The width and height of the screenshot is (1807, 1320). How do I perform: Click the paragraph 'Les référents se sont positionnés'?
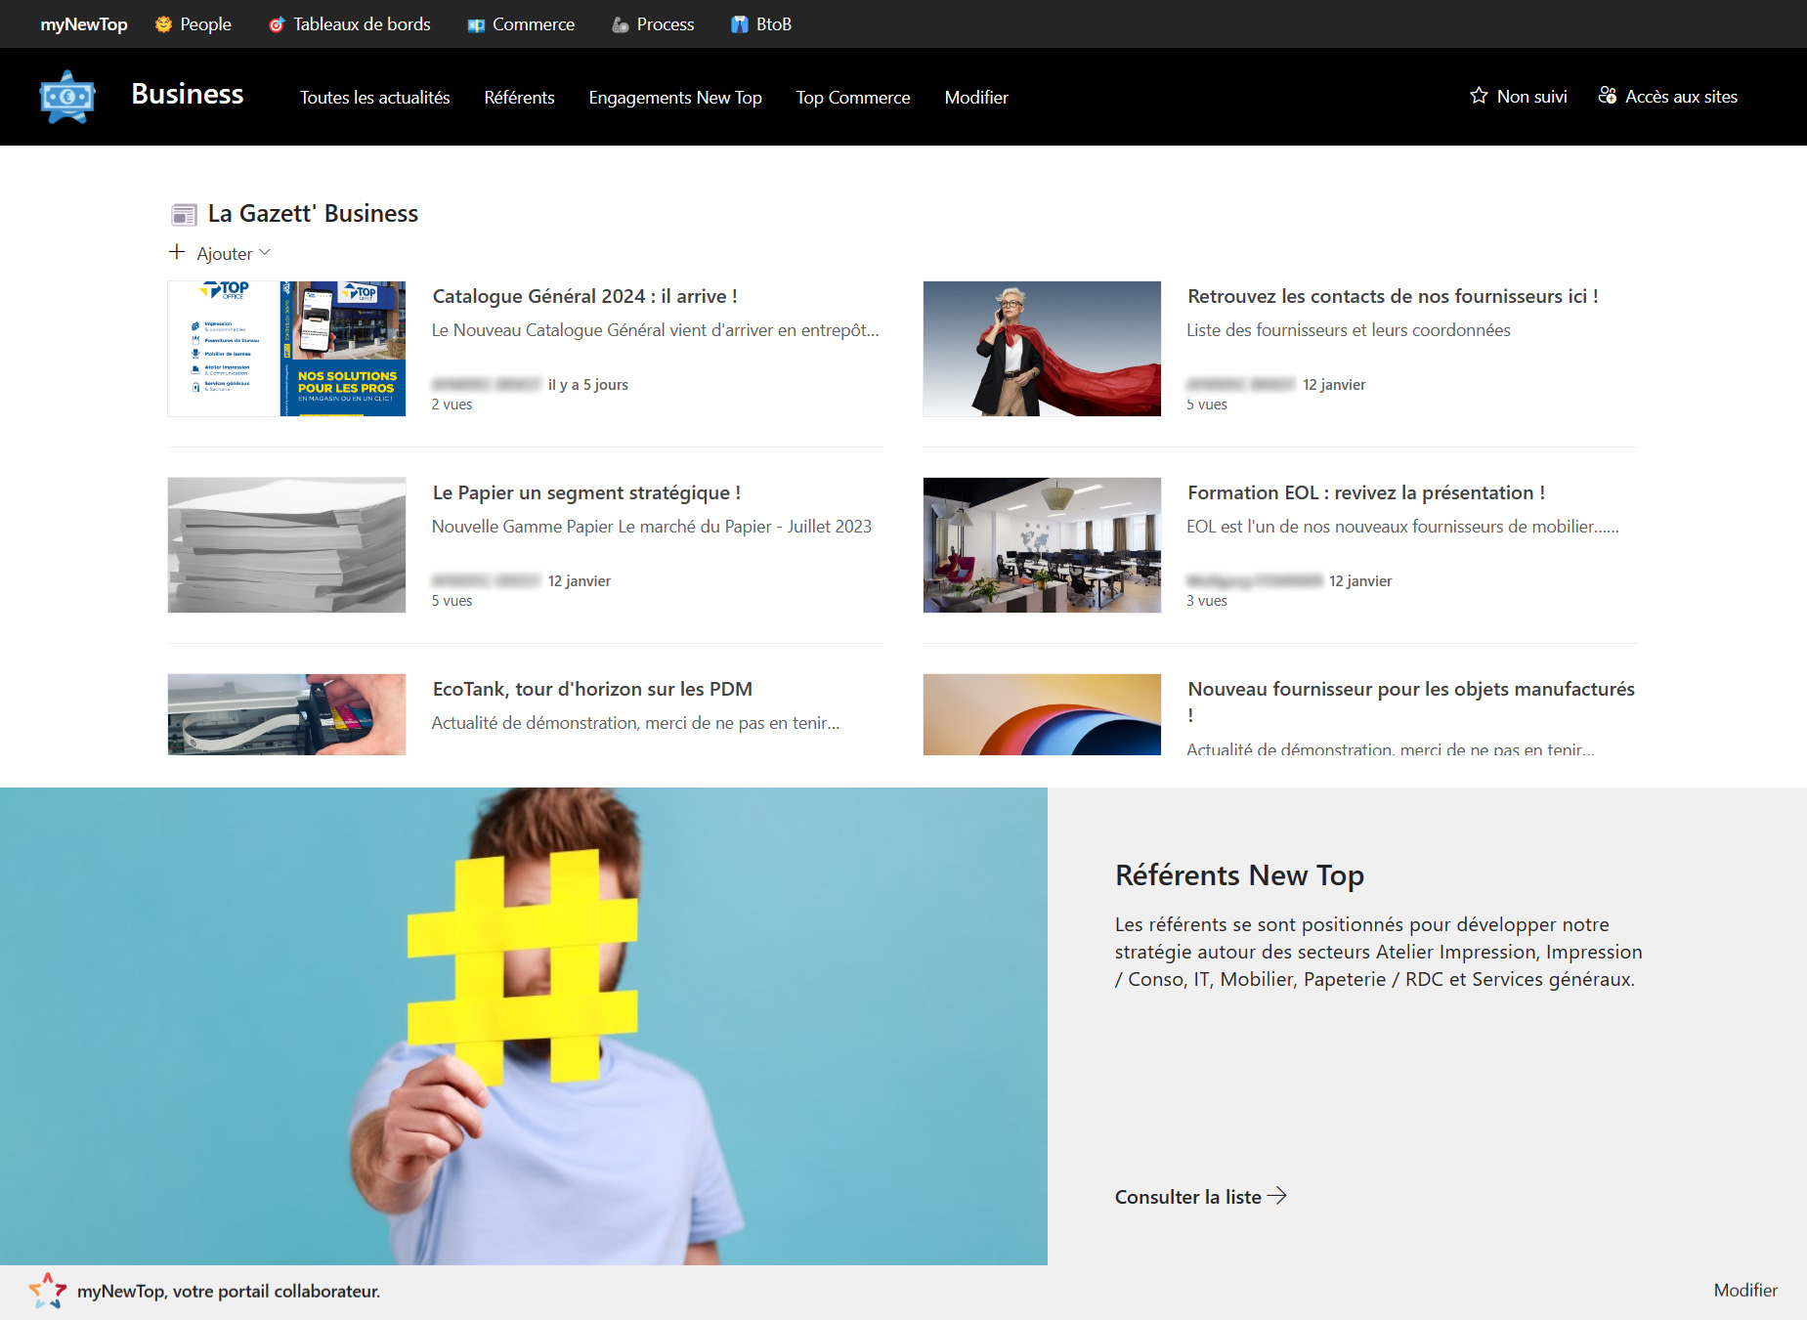pos(1378,952)
